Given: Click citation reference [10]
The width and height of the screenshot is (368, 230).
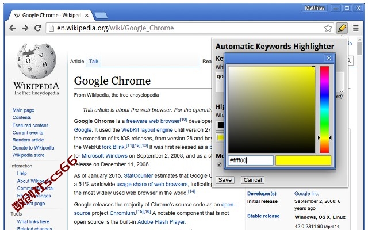Looking at the screenshot, I should pyautogui.click(x=183, y=120).
